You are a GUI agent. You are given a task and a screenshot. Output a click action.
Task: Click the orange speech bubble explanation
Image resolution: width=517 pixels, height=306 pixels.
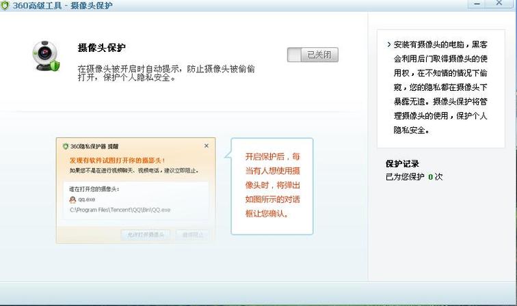272,186
